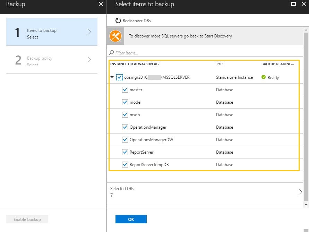
Task: Click the ReportServerTempDB database name
Action: tap(149, 165)
